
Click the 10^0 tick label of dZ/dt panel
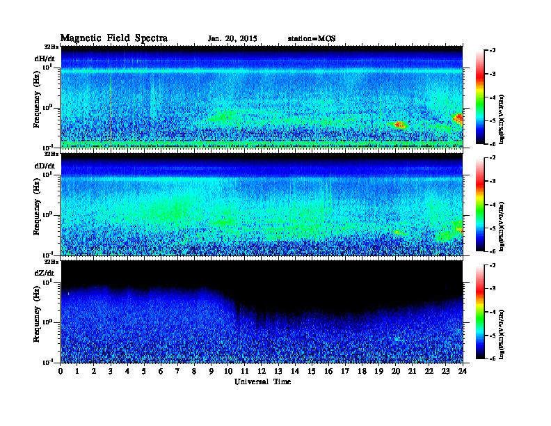(47, 322)
